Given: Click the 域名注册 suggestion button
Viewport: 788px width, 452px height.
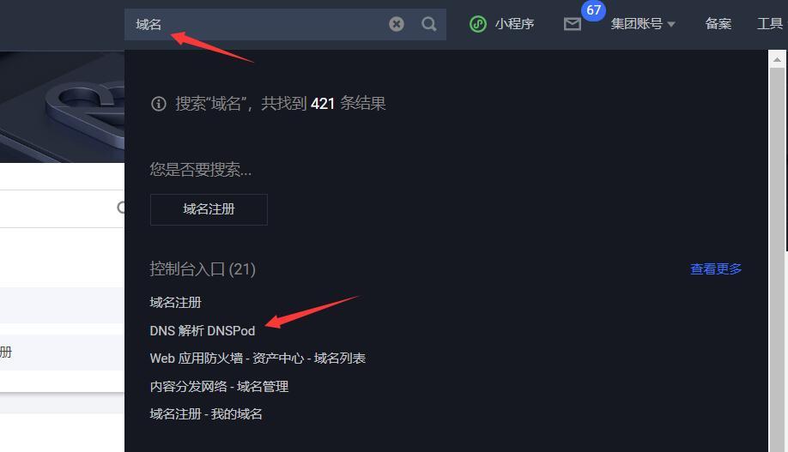Looking at the screenshot, I should (x=209, y=209).
